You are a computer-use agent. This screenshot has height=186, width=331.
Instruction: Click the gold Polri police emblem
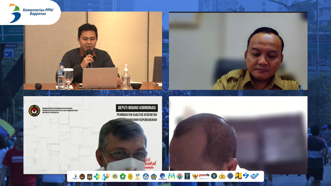[x=222, y=176]
